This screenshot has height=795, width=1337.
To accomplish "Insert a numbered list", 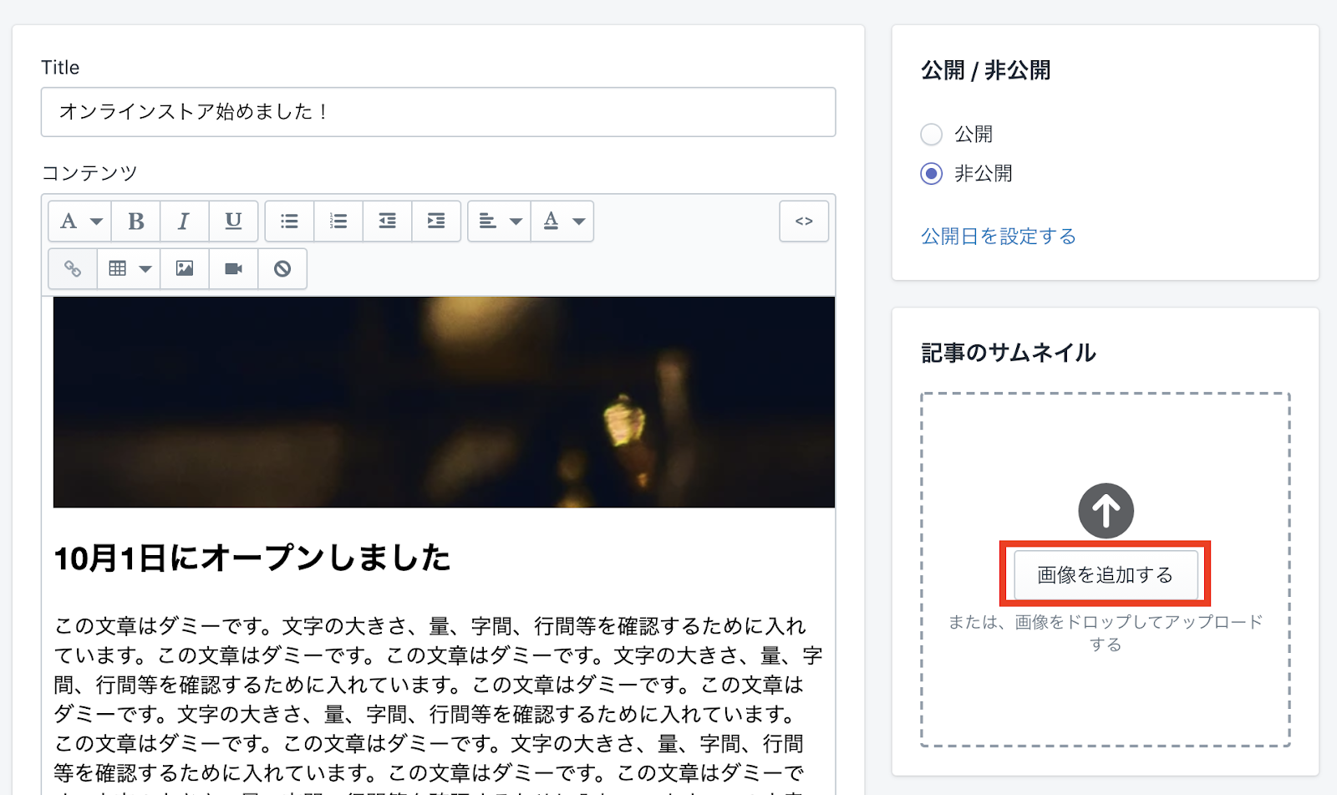I will (x=338, y=222).
